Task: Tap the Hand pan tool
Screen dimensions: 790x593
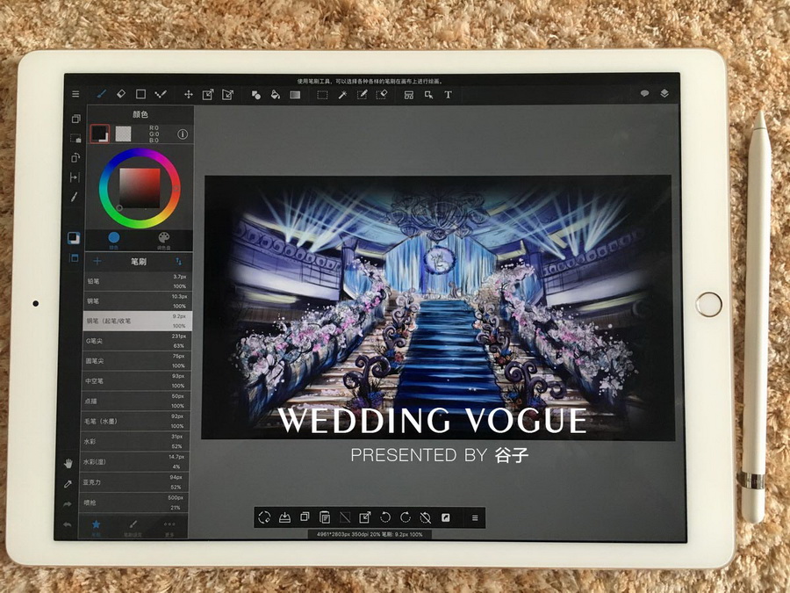Action: click(68, 463)
